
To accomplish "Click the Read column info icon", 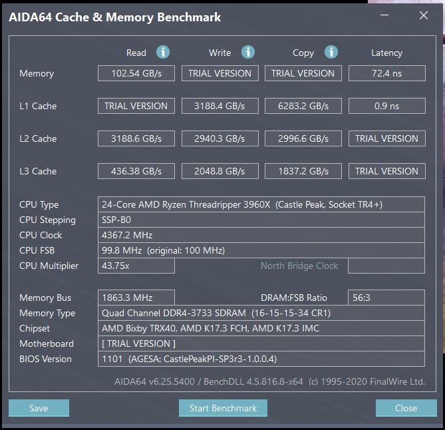I will (x=163, y=53).
